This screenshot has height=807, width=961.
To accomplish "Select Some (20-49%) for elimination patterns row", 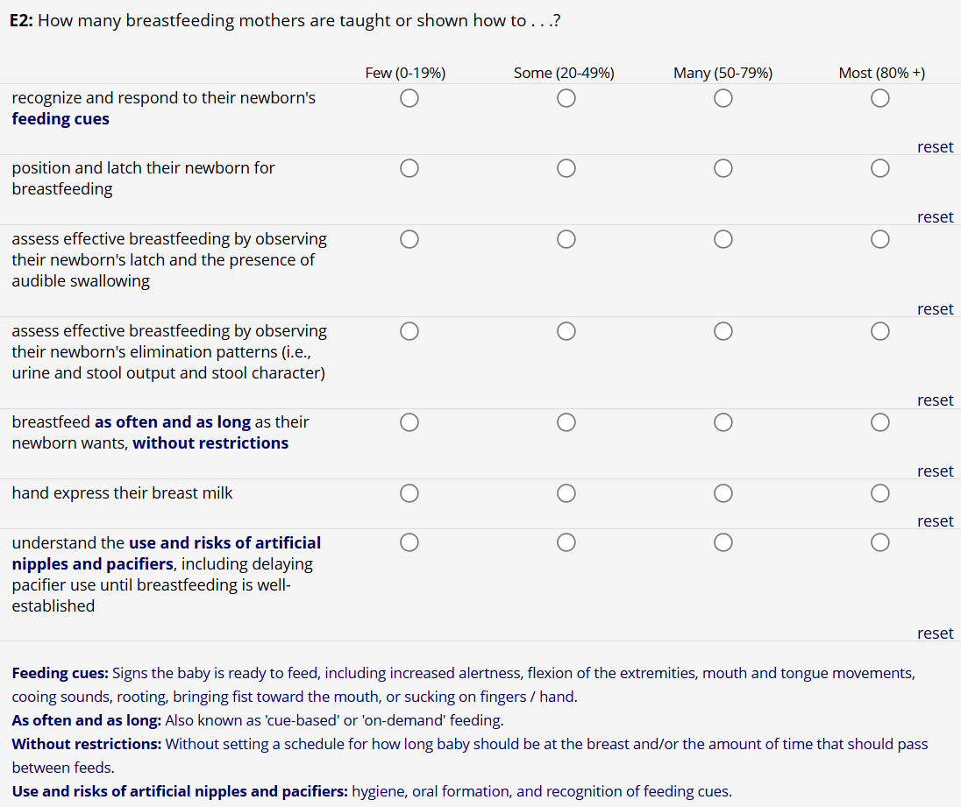I will tap(566, 331).
